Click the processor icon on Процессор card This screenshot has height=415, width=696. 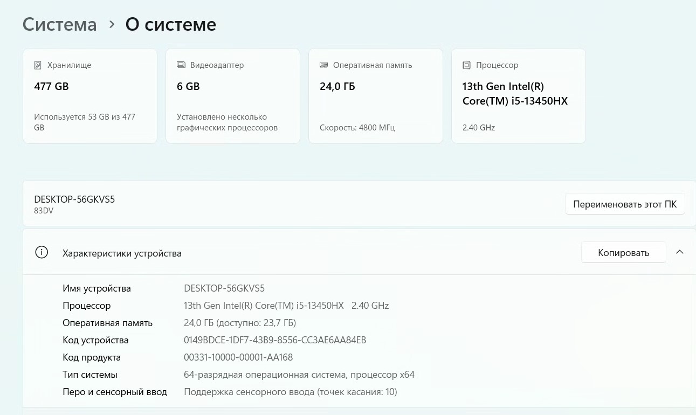click(x=466, y=65)
